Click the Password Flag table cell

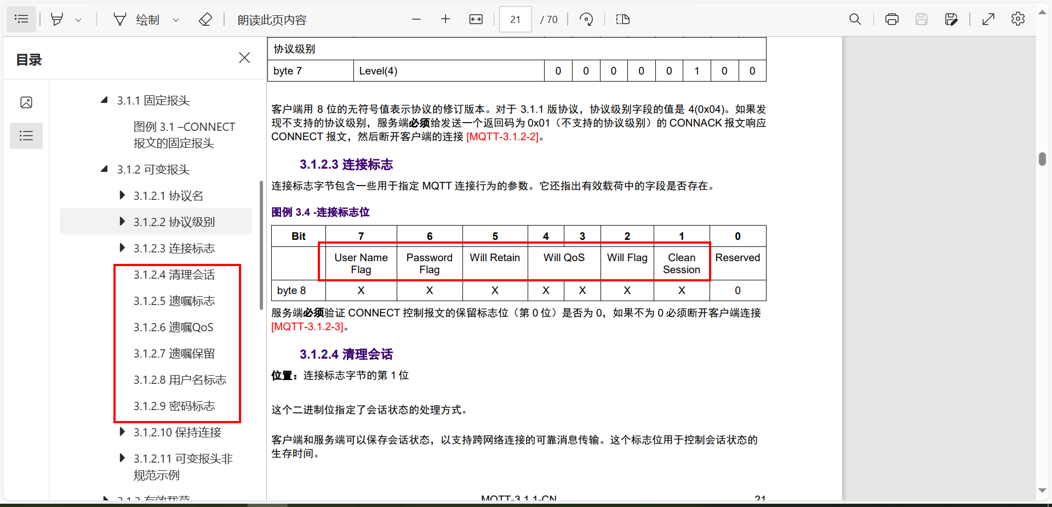click(x=430, y=263)
